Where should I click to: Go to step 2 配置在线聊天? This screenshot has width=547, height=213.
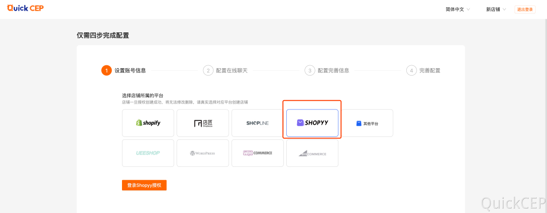pyautogui.click(x=225, y=71)
